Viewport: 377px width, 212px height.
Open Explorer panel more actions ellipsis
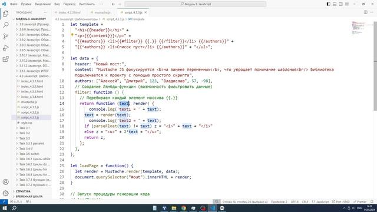point(46,12)
